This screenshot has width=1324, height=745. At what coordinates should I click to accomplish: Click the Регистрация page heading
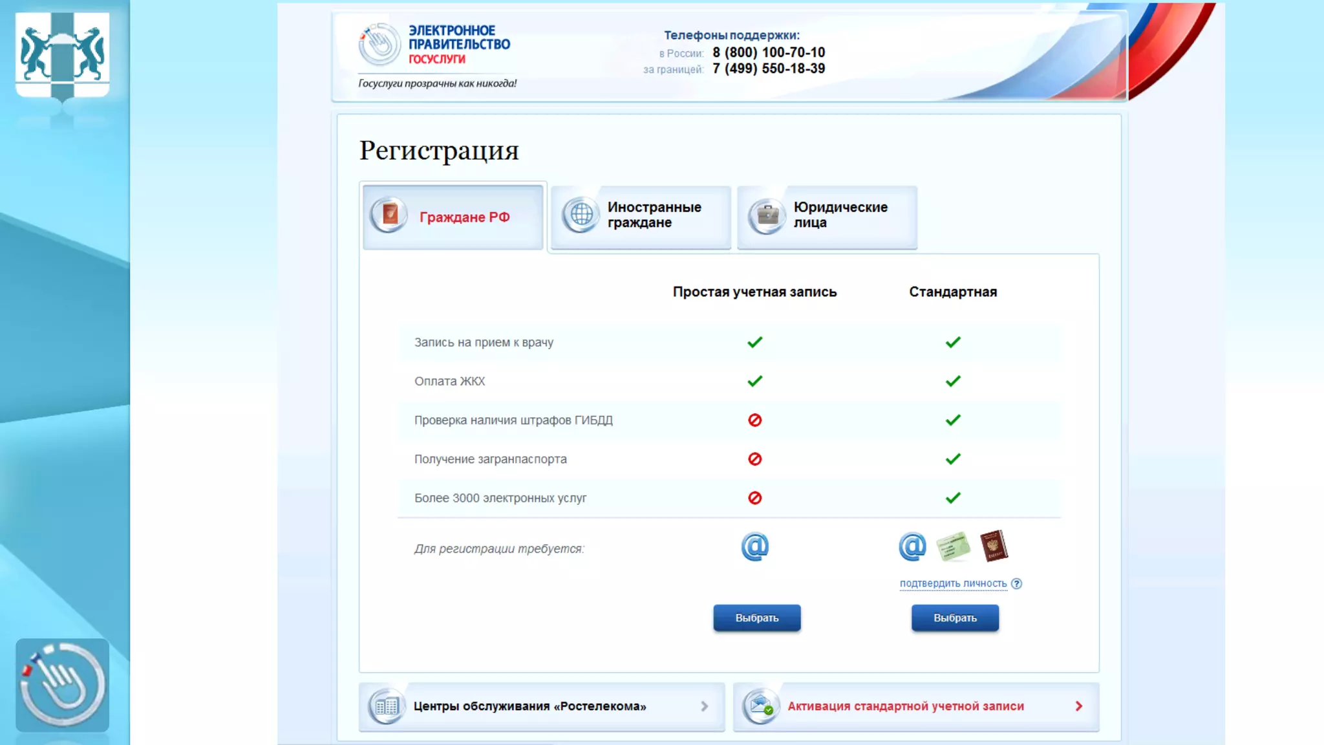point(439,151)
